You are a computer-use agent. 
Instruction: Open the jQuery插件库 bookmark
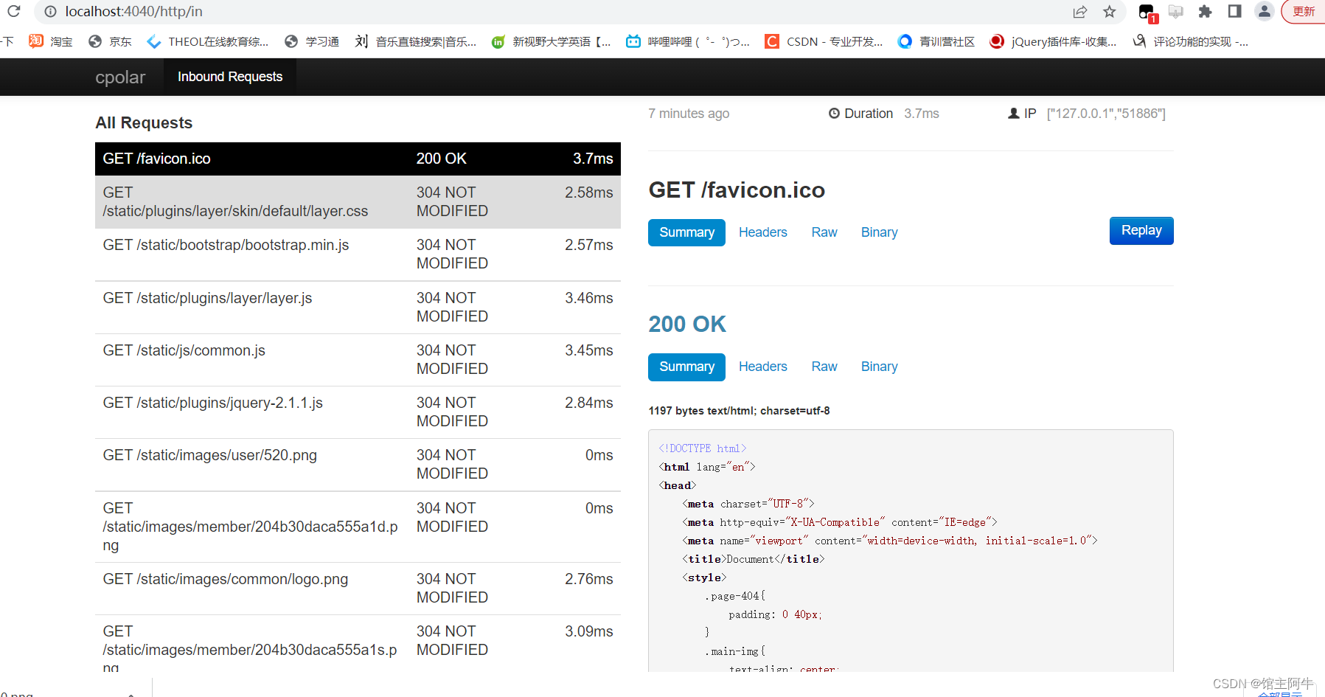(1053, 41)
